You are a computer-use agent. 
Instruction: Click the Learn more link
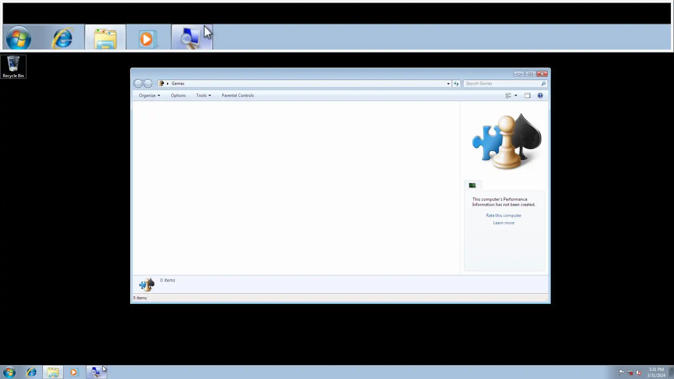(x=503, y=223)
